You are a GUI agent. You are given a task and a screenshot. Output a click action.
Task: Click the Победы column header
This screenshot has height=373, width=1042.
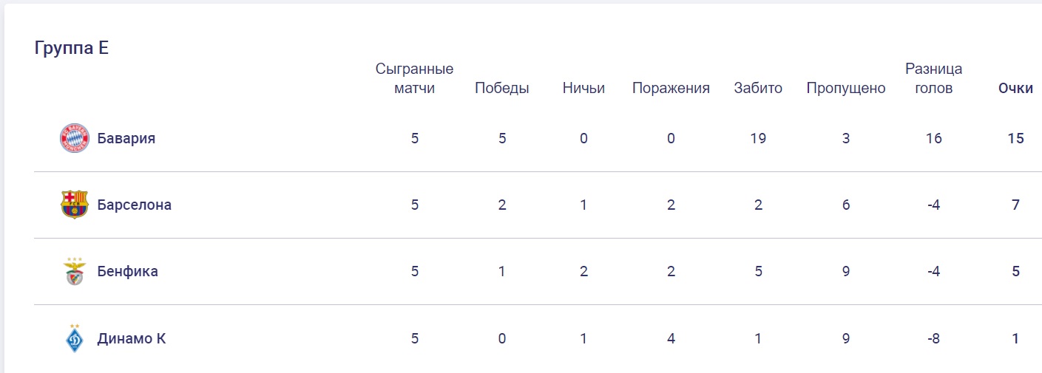(x=501, y=89)
